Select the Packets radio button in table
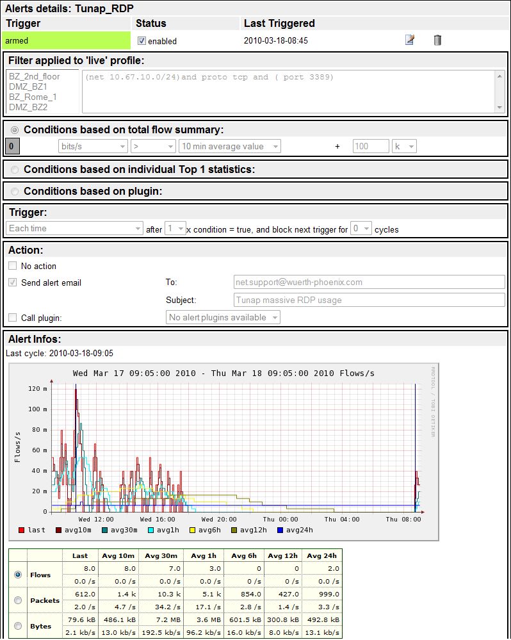511x640 pixels. (18, 600)
